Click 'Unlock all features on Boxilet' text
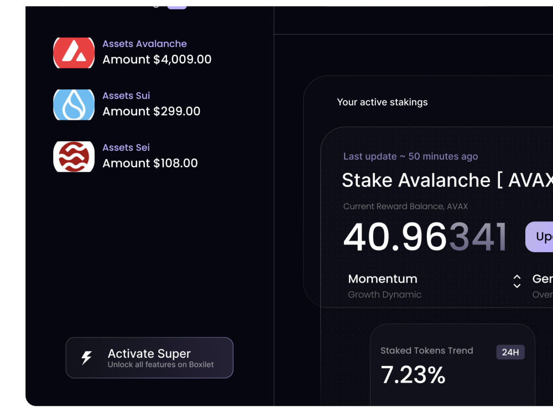 coord(160,365)
